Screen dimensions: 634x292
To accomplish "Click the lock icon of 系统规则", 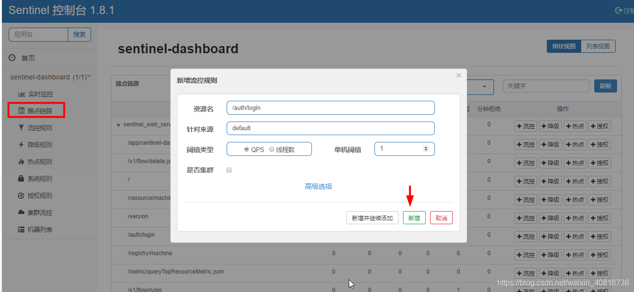I will (x=21, y=179).
